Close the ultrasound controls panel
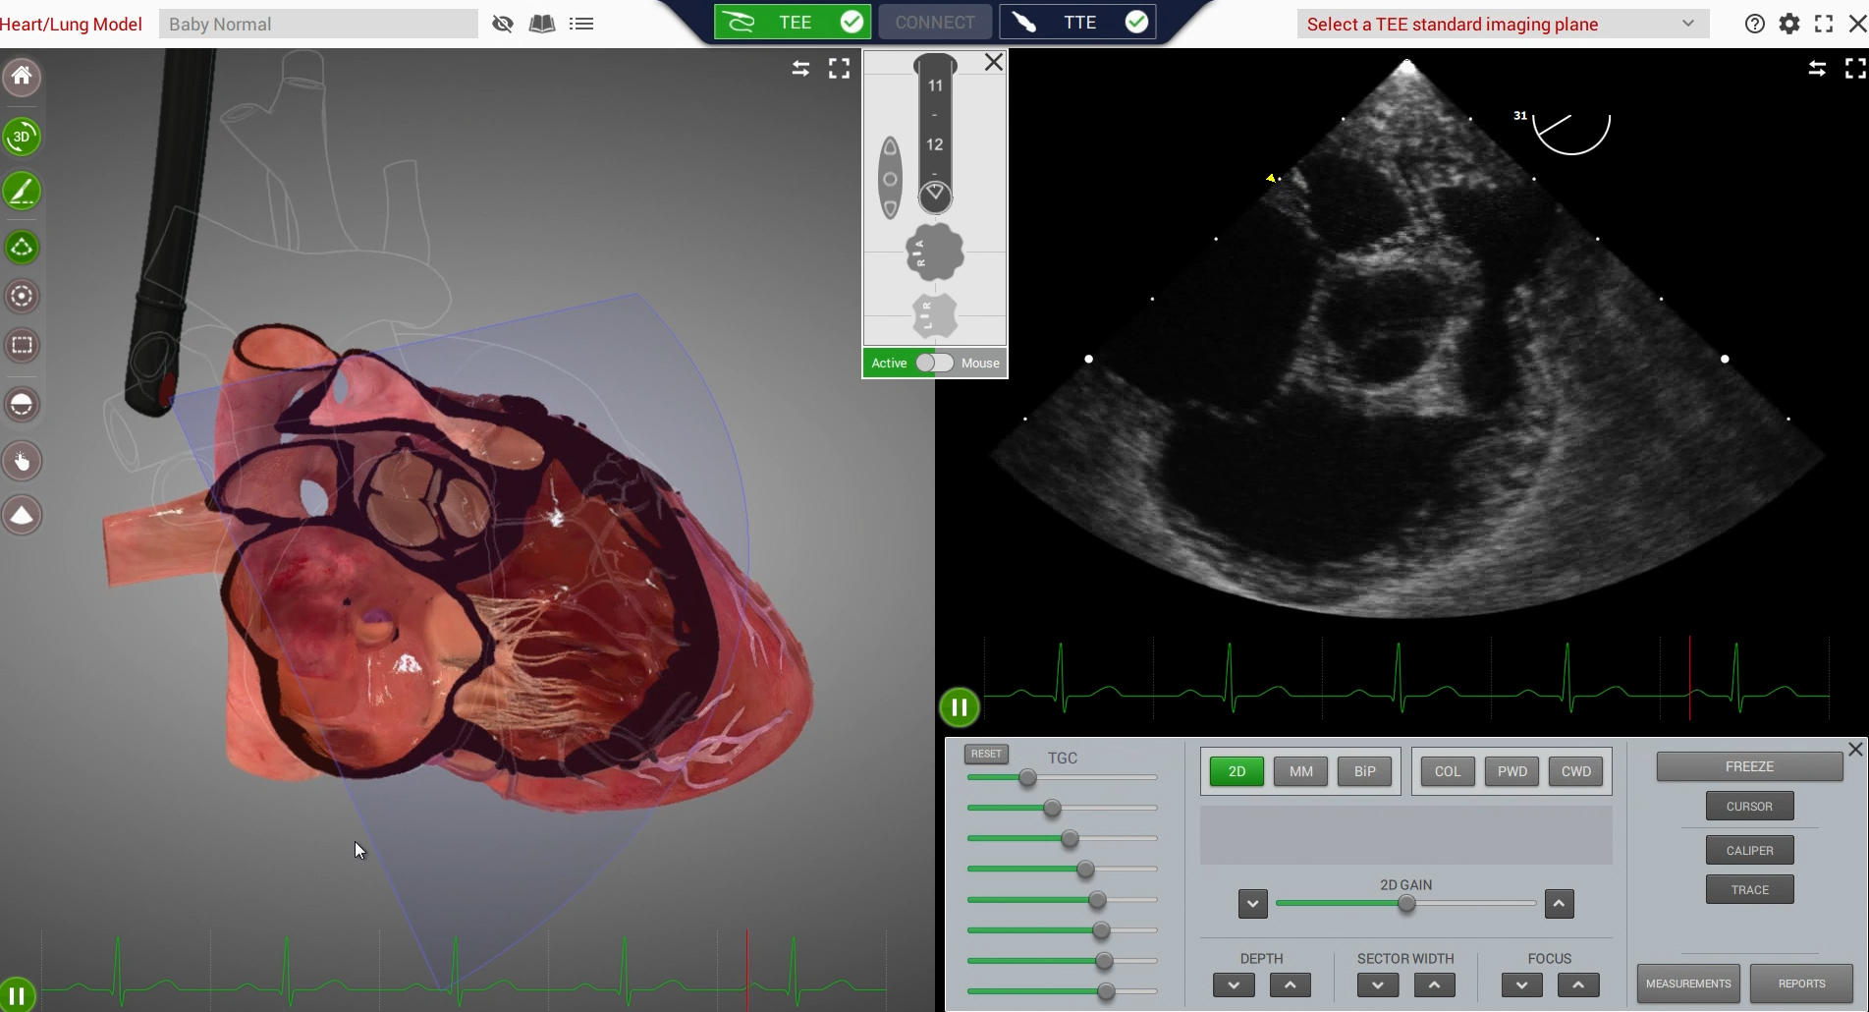Viewport: 1869px width, 1012px height. coord(1855,750)
